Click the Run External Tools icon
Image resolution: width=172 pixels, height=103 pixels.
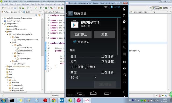tap(51, 8)
